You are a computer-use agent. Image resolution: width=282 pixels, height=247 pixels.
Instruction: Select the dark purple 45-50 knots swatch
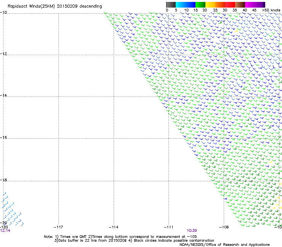(260, 5)
